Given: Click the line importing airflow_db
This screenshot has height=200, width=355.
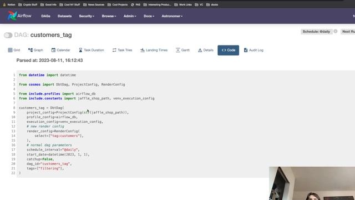Looking at the screenshot, I should [57, 94].
